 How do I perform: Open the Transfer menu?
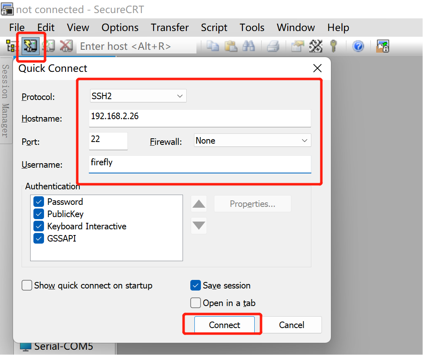click(x=170, y=28)
